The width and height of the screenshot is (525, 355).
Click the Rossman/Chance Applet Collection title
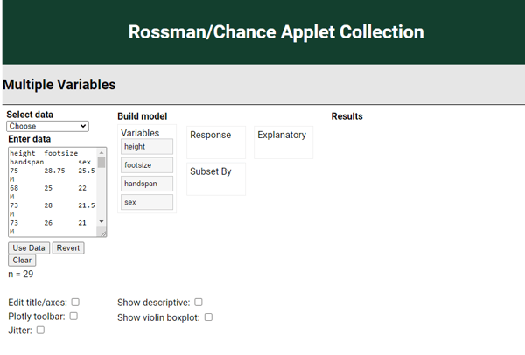click(276, 32)
